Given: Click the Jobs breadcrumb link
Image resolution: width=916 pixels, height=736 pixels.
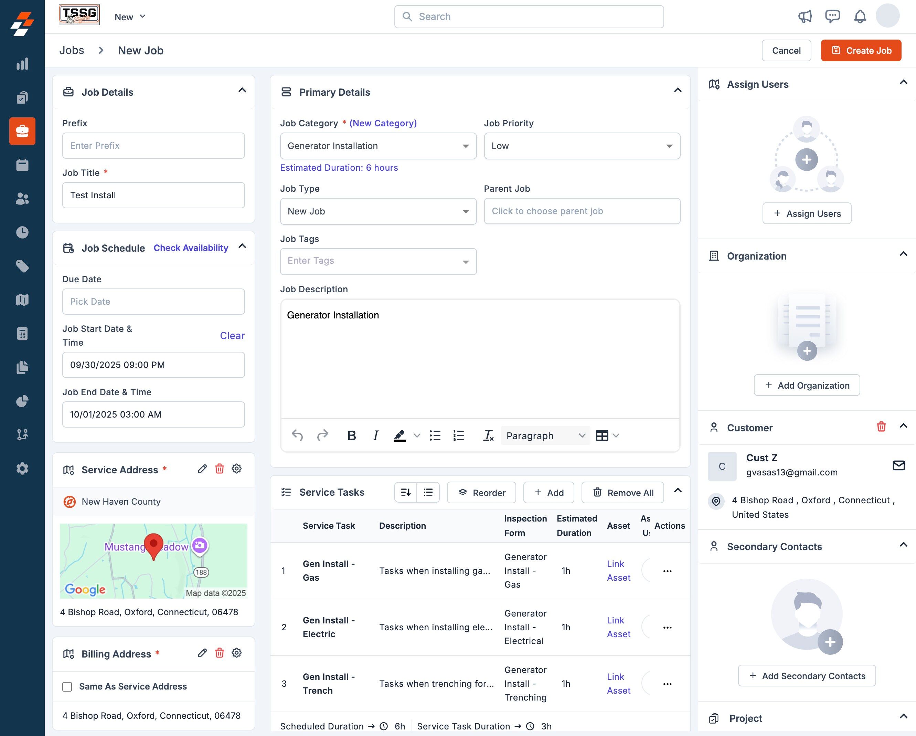Looking at the screenshot, I should (71, 51).
